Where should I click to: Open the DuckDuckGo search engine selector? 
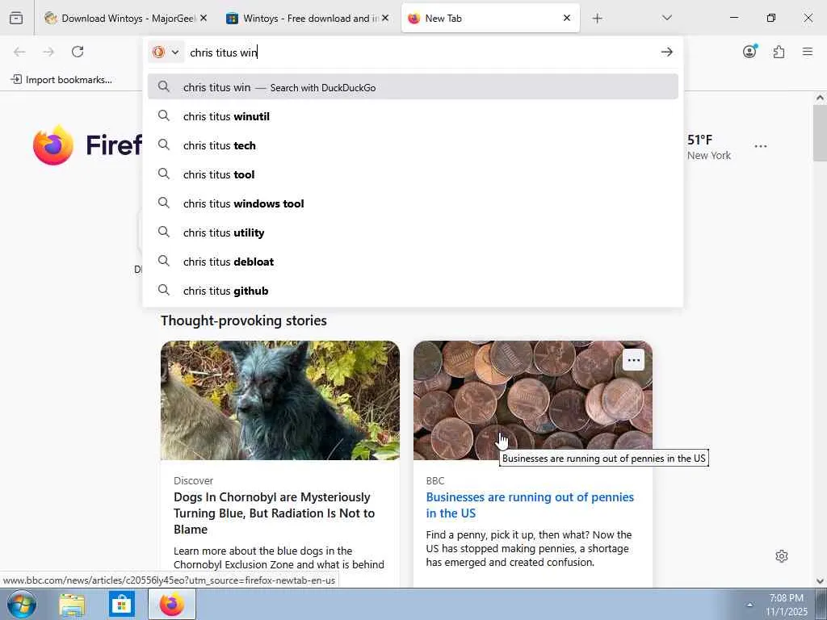click(x=166, y=52)
